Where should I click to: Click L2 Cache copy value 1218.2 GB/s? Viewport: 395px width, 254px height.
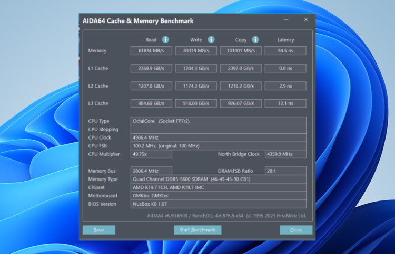pyautogui.click(x=241, y=86)
